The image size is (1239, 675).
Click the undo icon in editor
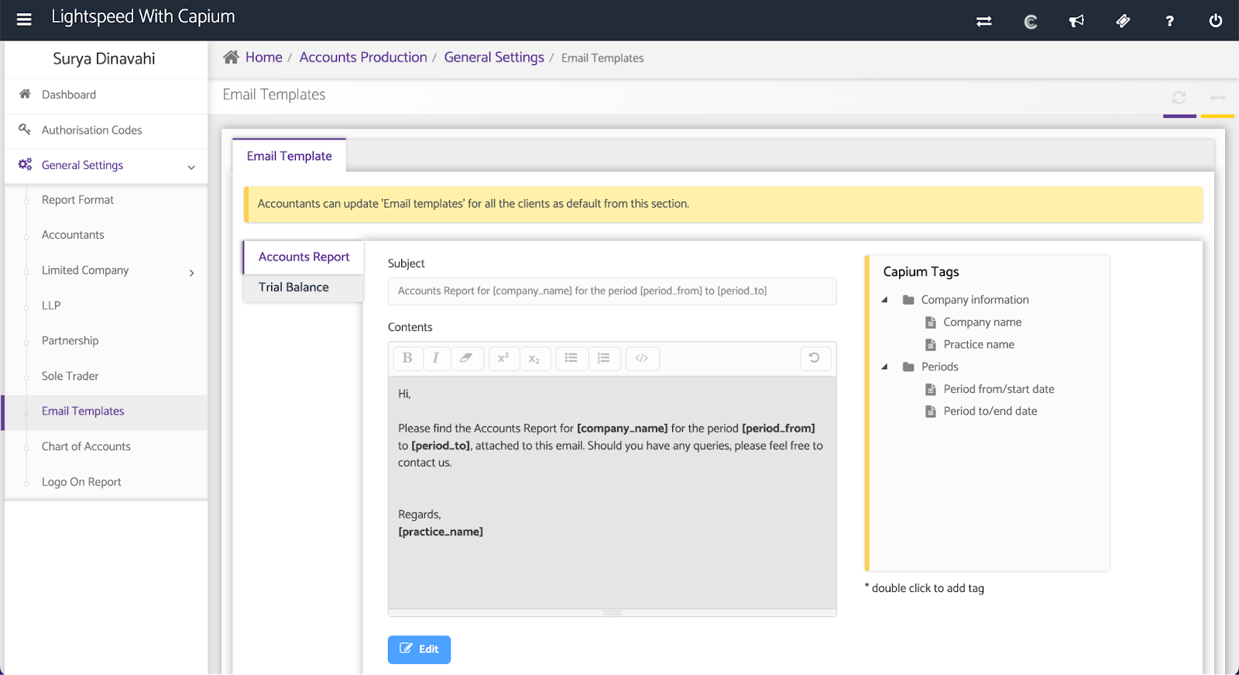coord(815,358)
